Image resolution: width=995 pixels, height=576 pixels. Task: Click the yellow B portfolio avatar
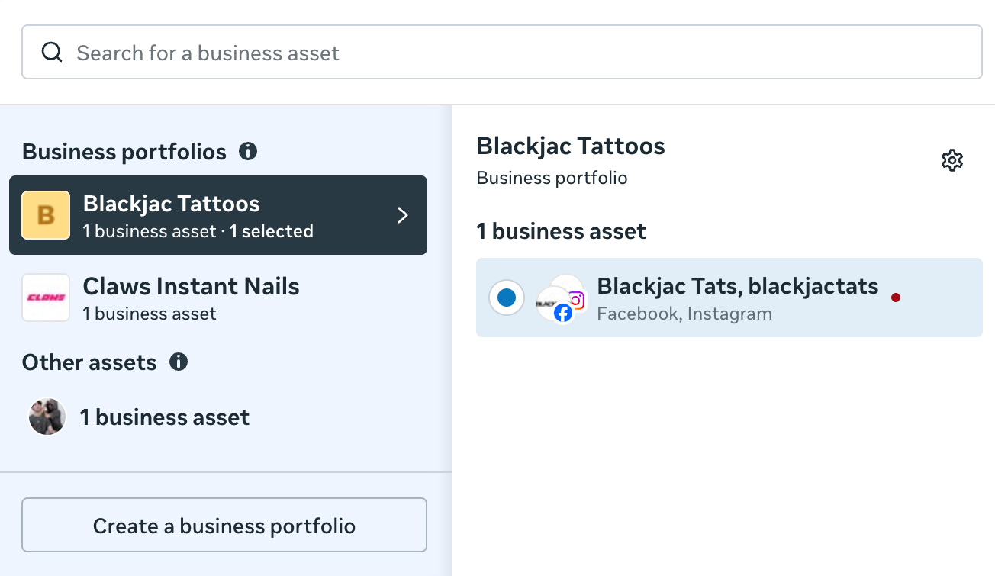46,215
